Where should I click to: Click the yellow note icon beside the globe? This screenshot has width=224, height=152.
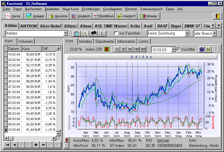pos(208,50)
